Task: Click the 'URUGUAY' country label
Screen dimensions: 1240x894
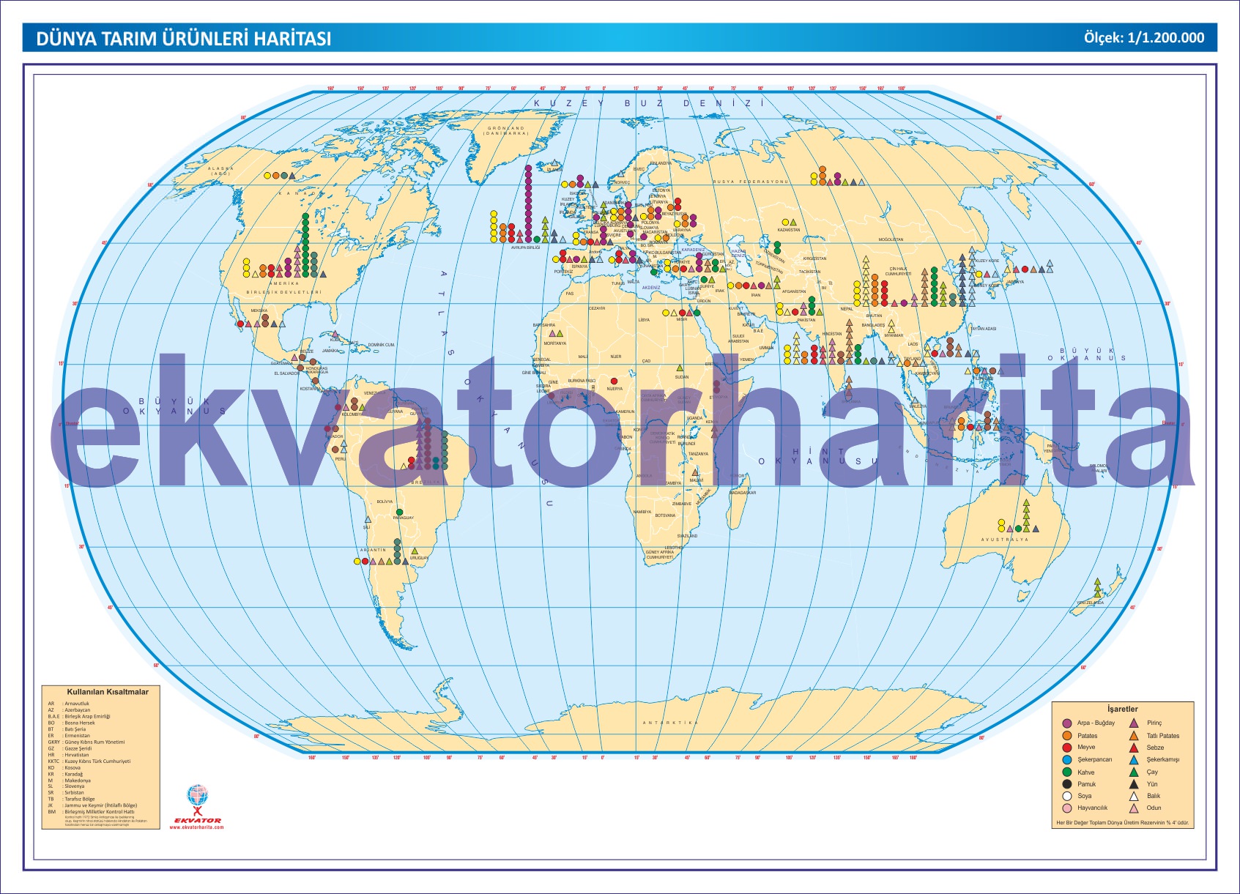Action: (x=419, y=558)
